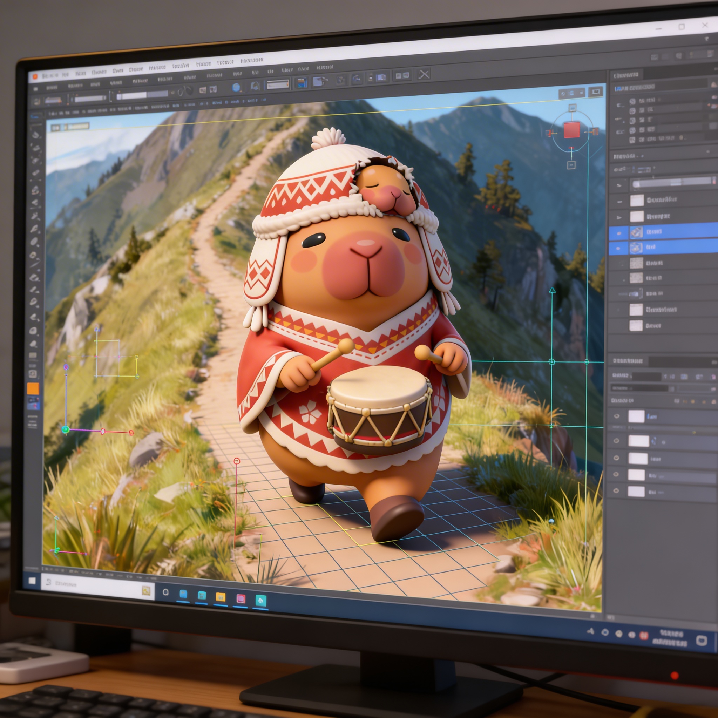
Task: Open the teal app icon in the taskbar
Action: [x=261, y=600]
